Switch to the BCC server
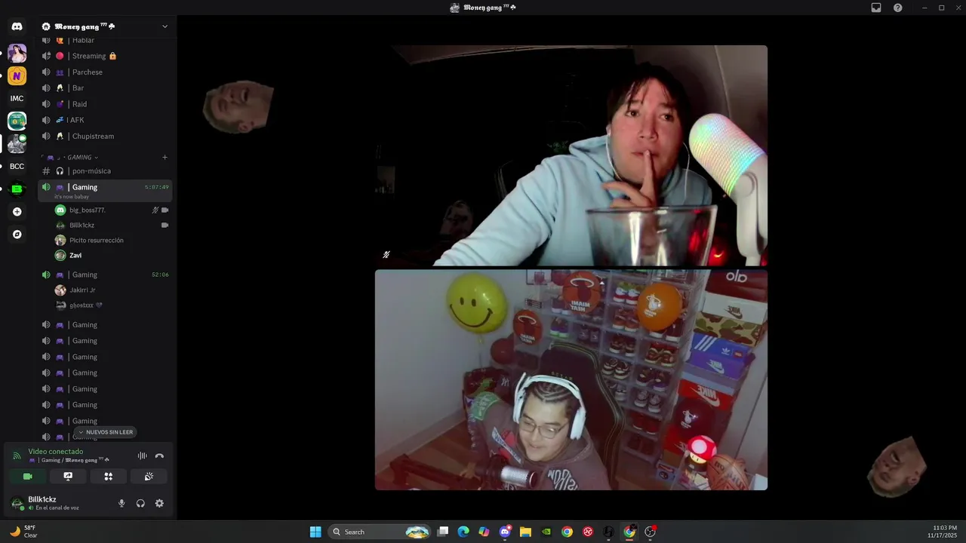 pyautogui.click(x=17, y=166)
